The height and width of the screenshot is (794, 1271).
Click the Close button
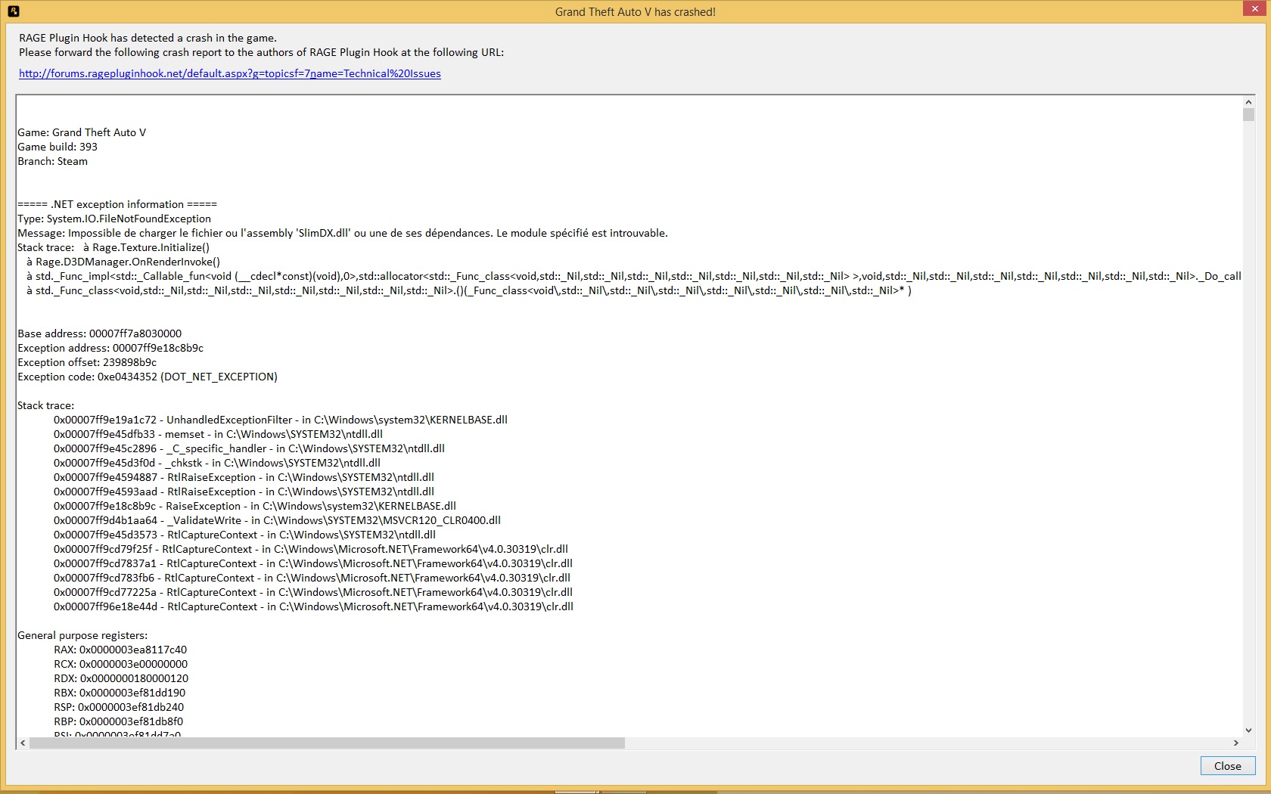pyautogui.click(x=1227, y=766)
